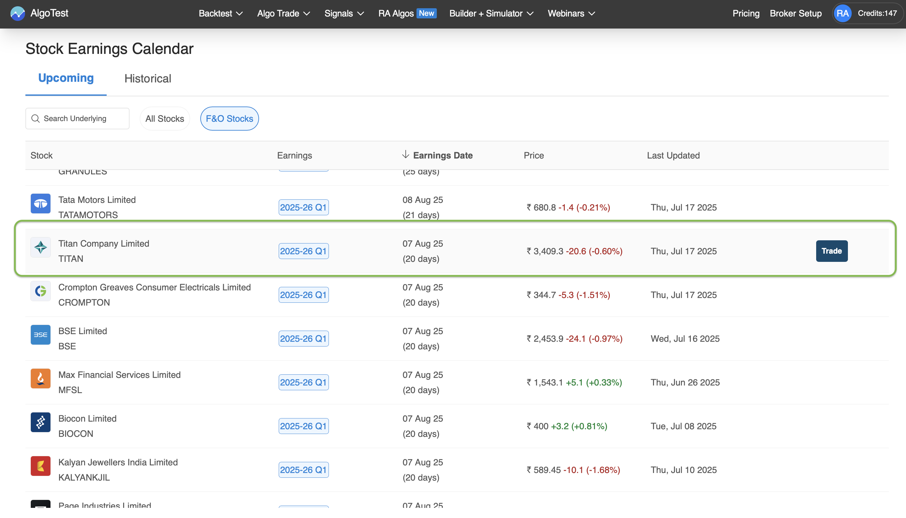Open Broker Setup page
The image size is (906, 518).
796,14
